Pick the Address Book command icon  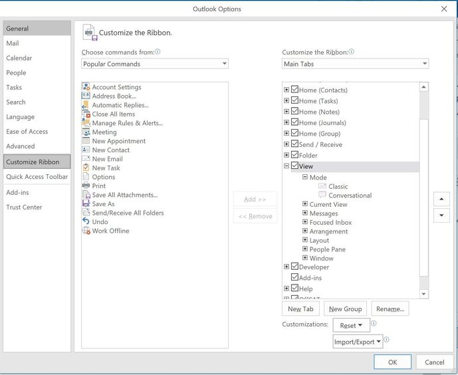[x=86, y=96]
